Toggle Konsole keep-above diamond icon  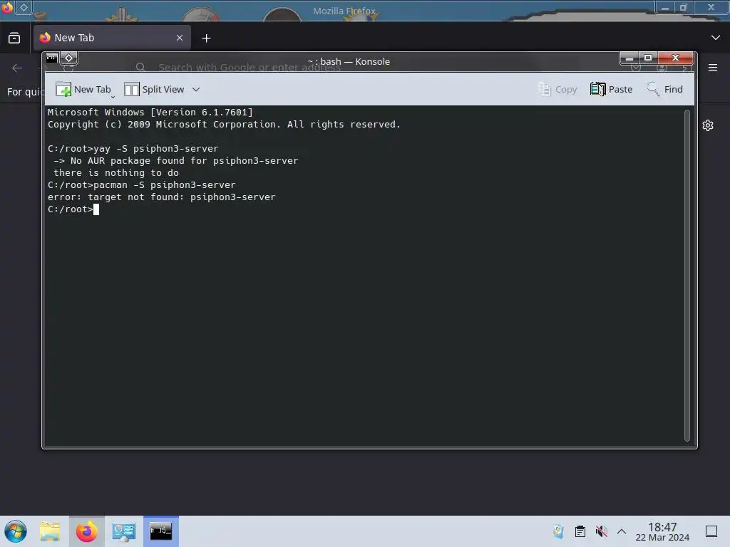pos(69,58)
